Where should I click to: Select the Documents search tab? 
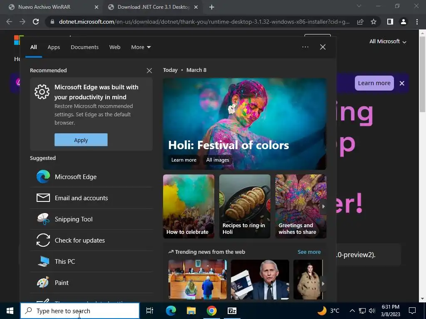click(x=84, y=47)
